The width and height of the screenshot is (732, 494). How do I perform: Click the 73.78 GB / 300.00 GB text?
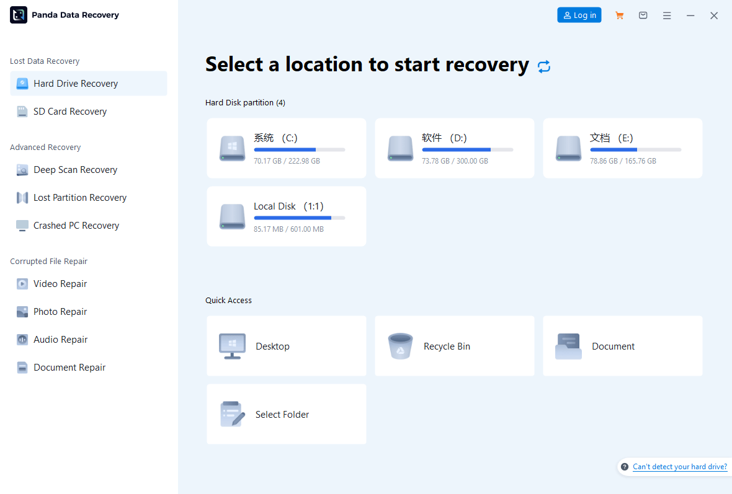tap(455, 161)
